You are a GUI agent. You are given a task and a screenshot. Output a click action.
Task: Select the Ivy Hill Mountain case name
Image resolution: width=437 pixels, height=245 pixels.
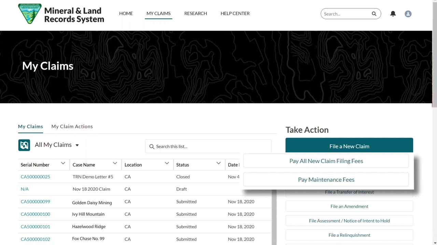pos(88,214)
